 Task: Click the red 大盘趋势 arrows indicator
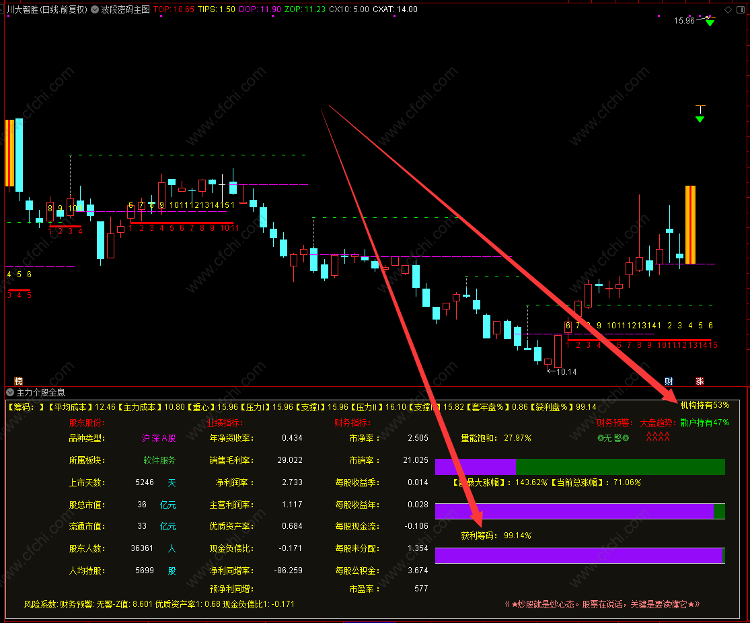658,437
